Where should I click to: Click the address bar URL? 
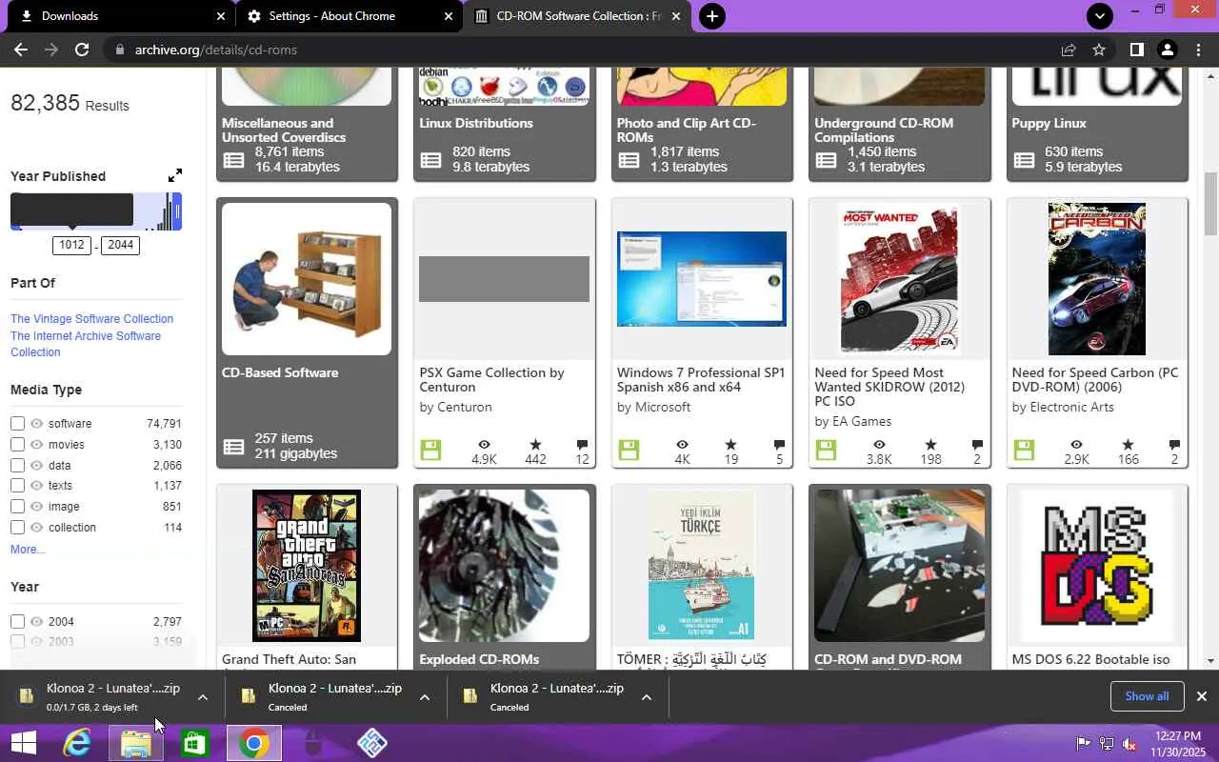pyautogui.click(x=216, y=50)
